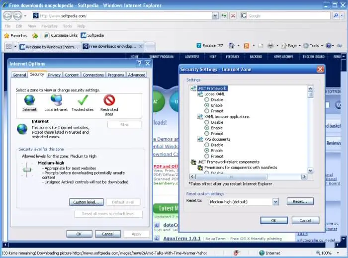Select Prompt under XPS documents
The image size is (348, 258).
207,156
